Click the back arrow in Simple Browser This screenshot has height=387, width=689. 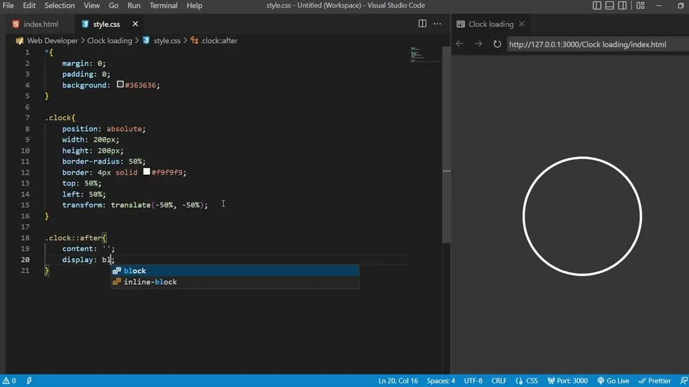pos(459,44)
